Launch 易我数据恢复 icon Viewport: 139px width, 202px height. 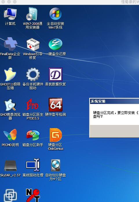tap(56, 74)
